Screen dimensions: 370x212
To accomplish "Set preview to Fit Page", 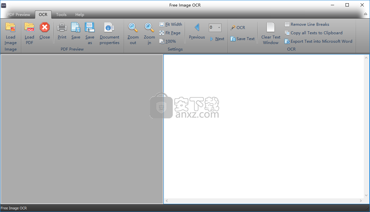I will click(170, 33).
